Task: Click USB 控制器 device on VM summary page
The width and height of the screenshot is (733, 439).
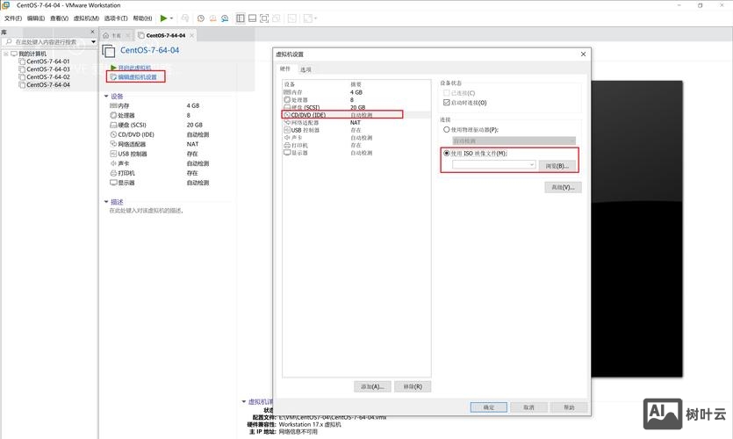Action: (x=133, y=154)
